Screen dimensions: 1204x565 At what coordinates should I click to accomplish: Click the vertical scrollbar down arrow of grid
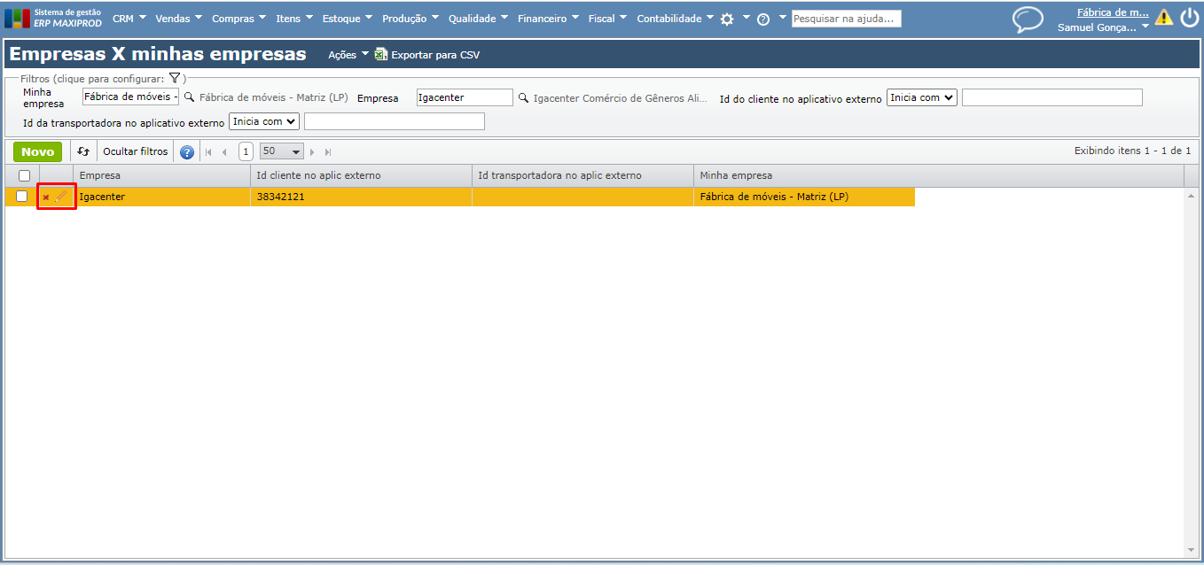(1191, 550)
